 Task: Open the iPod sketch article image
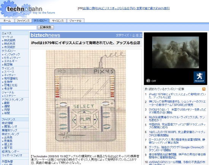[x=86, y=101]
